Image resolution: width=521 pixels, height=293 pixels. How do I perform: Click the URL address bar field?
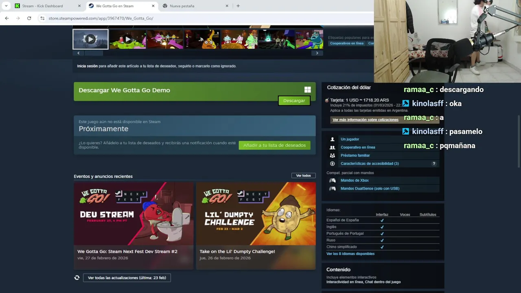click(x=204, y=18)
